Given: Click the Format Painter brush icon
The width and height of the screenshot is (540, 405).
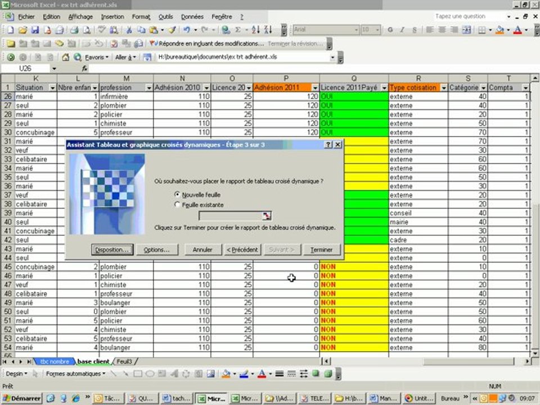Looking at the screenshot, I should point(172,30).
